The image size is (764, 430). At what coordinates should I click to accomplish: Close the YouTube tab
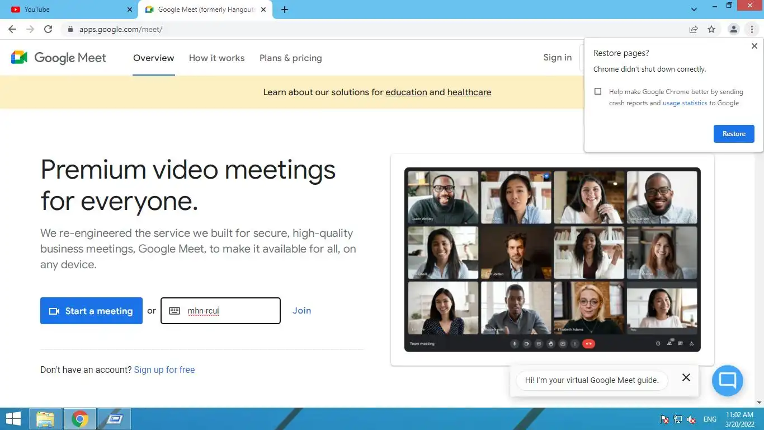click(130, 10)
